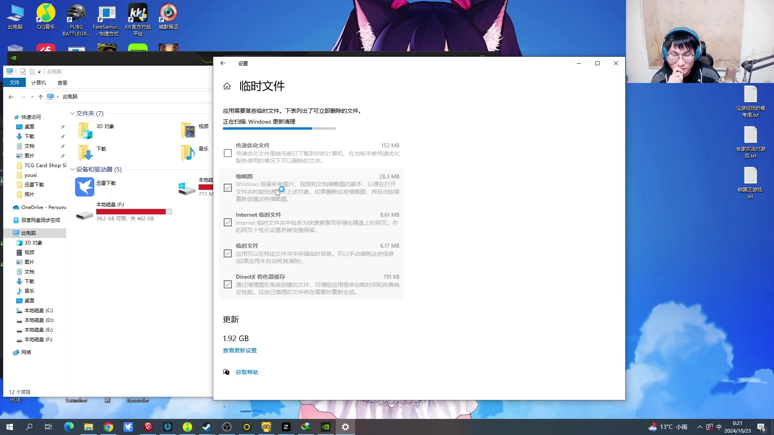Open OBS Studio from the taskbar
The image size is (774, 435).
[x=227, y=427]
